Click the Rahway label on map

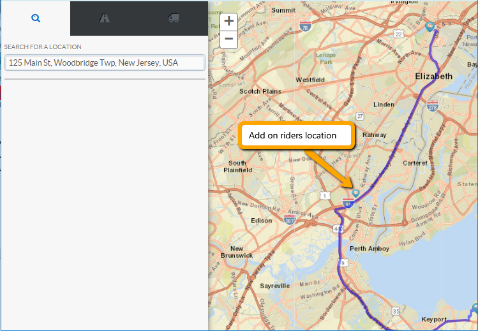[x=375, y=135]
